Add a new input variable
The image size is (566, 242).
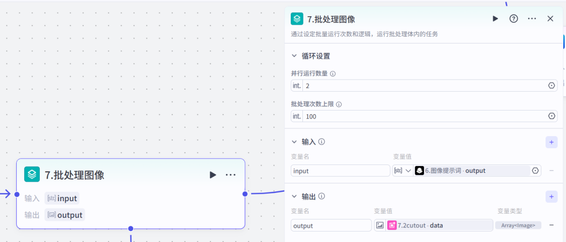pyautogui.click(x=551, y=142)
